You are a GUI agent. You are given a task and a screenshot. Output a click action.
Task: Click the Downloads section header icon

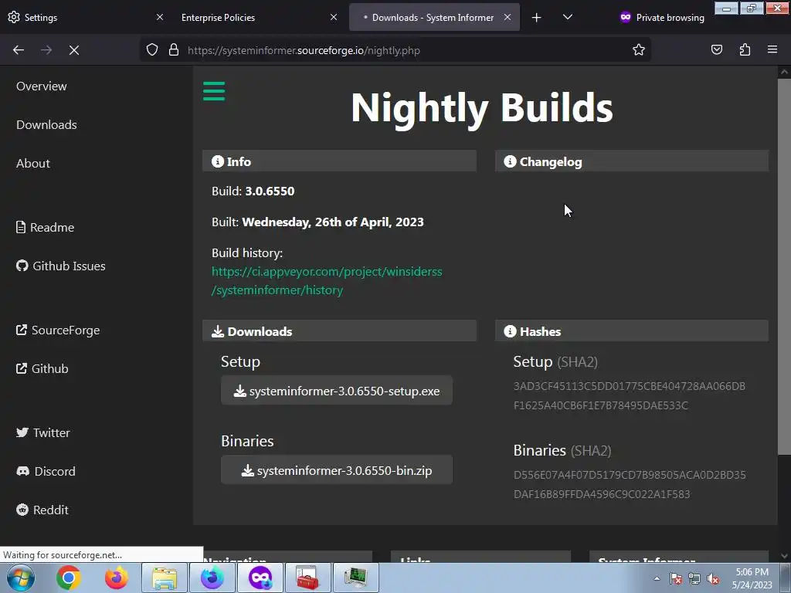217,331
